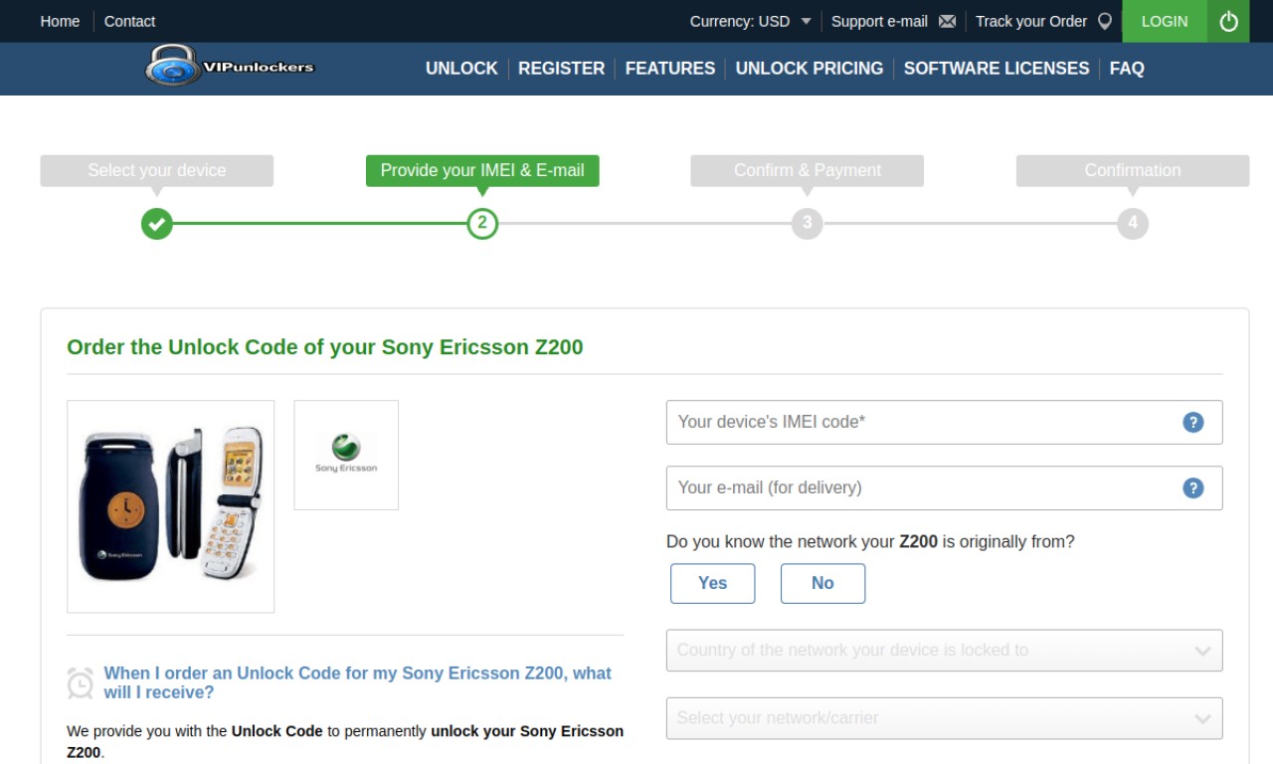Open the Currency USD dropdown
This screenshot has width=1273, height=764.
coord(751,21)
